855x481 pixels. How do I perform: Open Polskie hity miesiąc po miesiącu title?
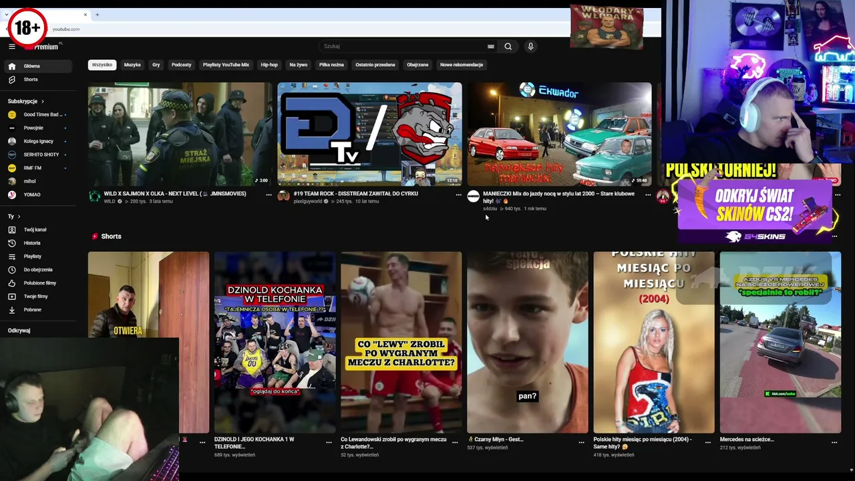643,442
